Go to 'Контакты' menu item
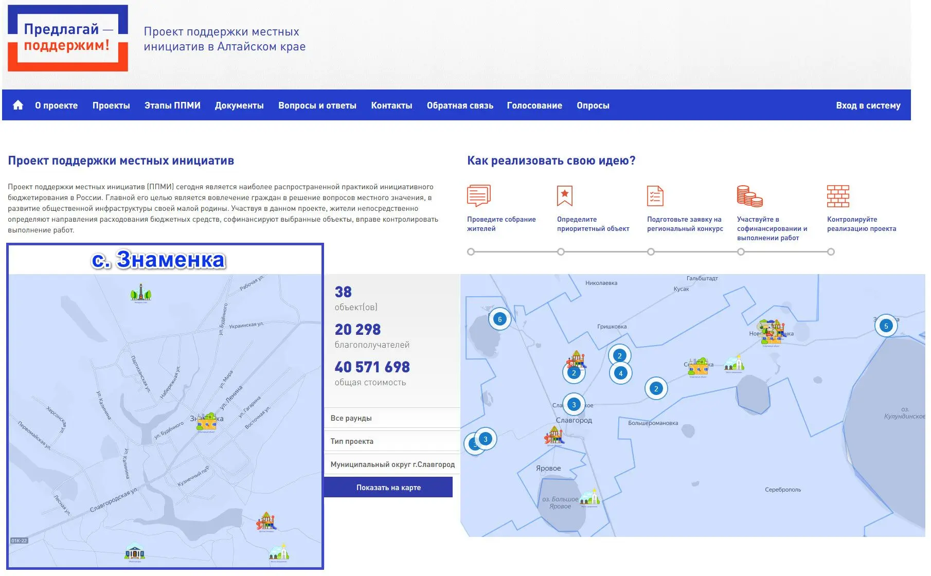 391,105
